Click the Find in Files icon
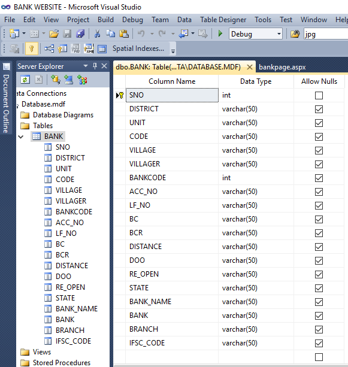The height and width of the screenshot is (367, 348). 295,34
